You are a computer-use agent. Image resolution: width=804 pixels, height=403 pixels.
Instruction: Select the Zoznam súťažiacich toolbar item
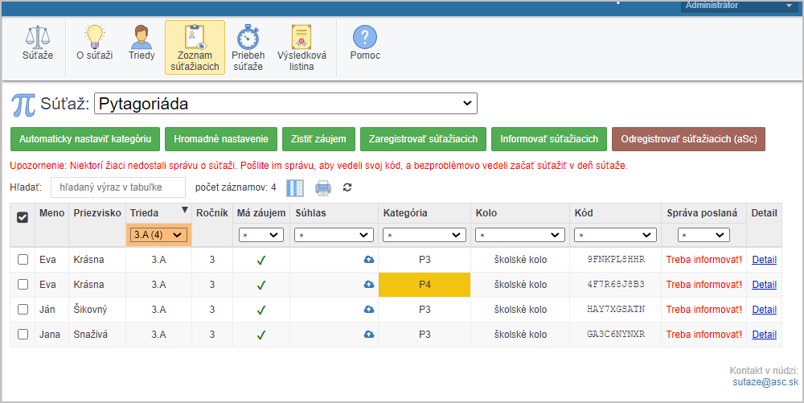pyautogui.click(x=195, y=47)
